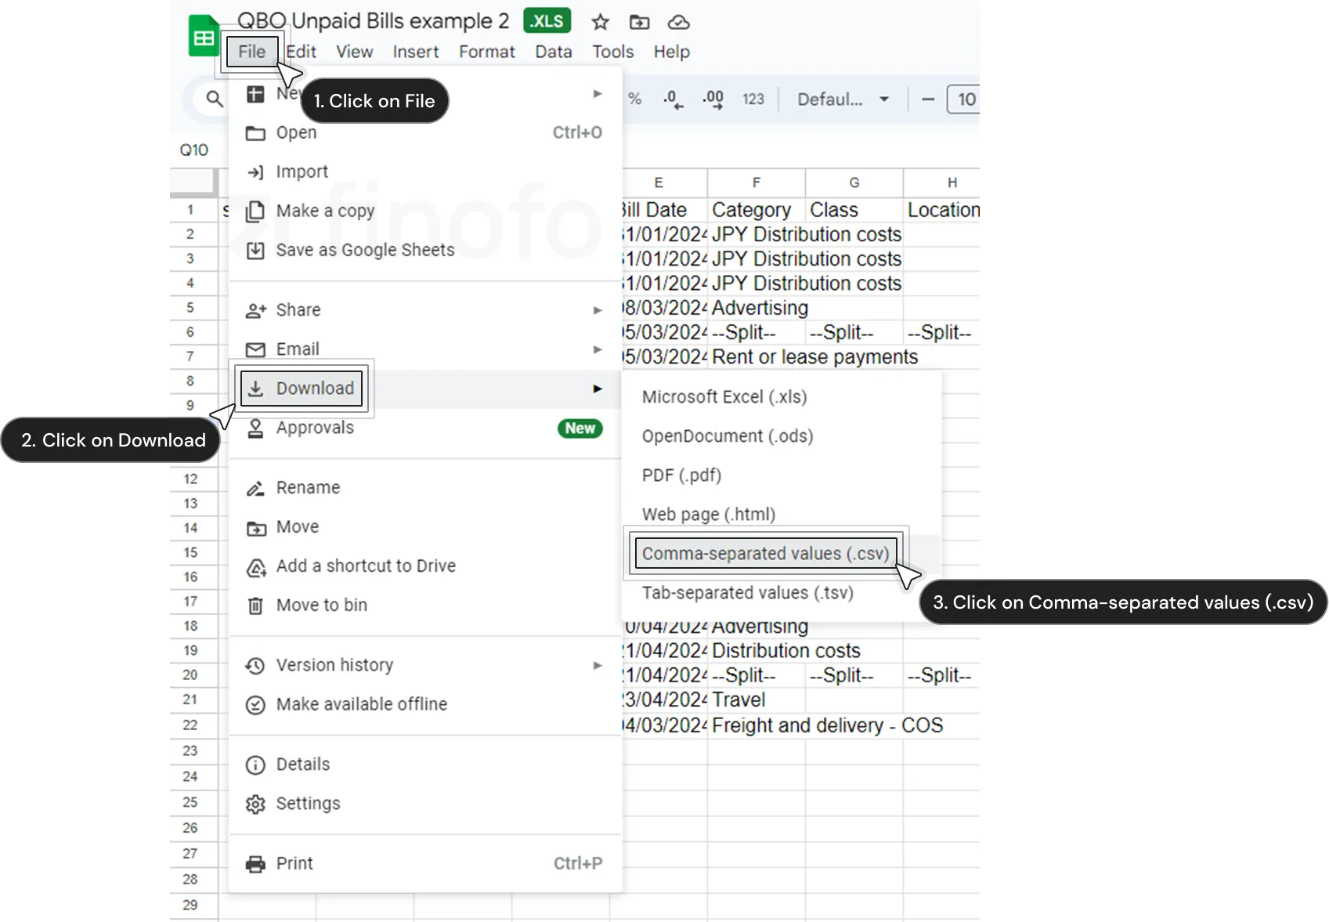Click the Move to bin trash icon
The image size is (1329, 922).
[255, 606]
